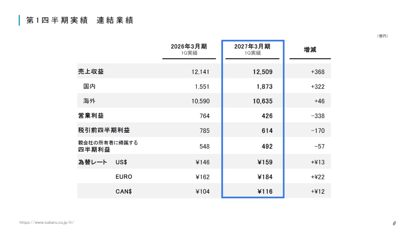Click the 増減 column header
Viewport: 407px width, 227px height.
point(310,49)
